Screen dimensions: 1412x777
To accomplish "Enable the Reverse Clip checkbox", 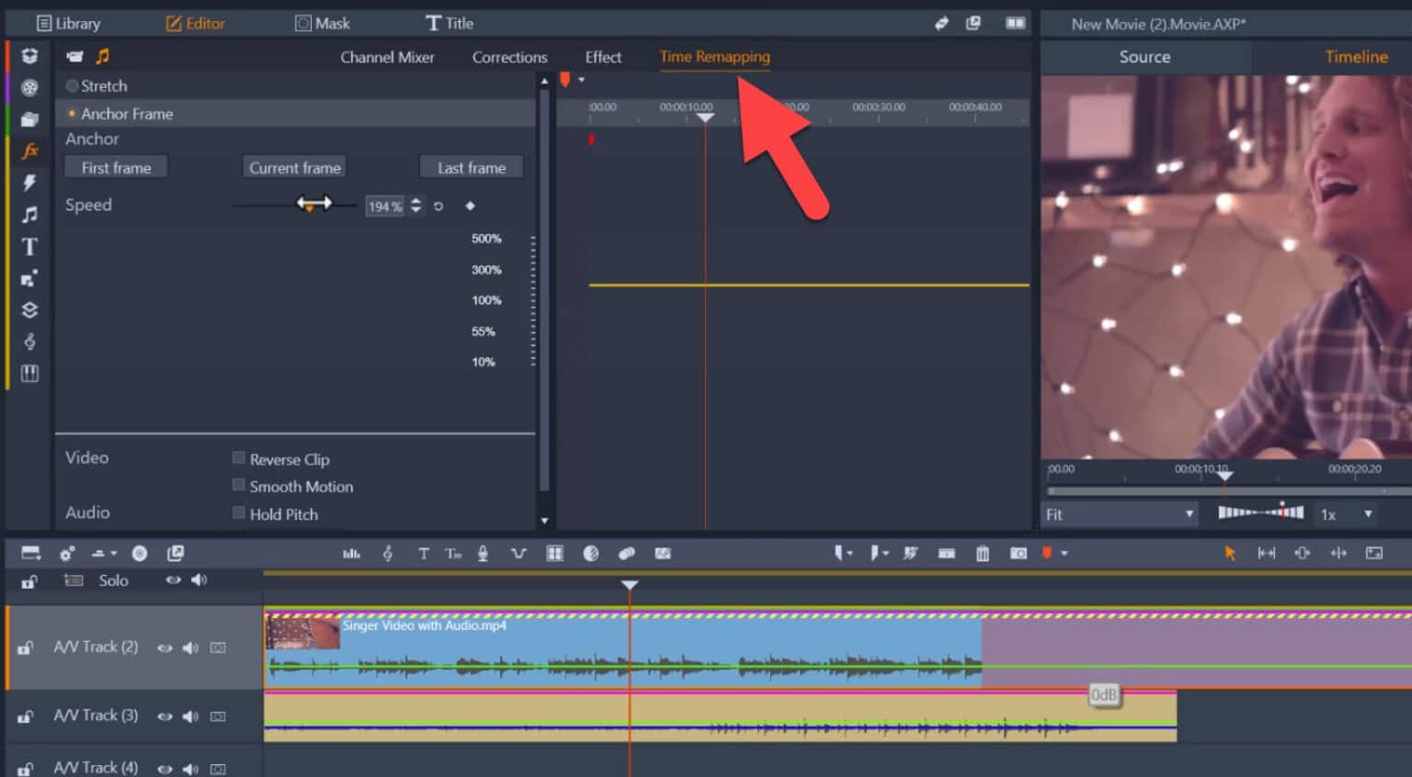I will (238, 458).
